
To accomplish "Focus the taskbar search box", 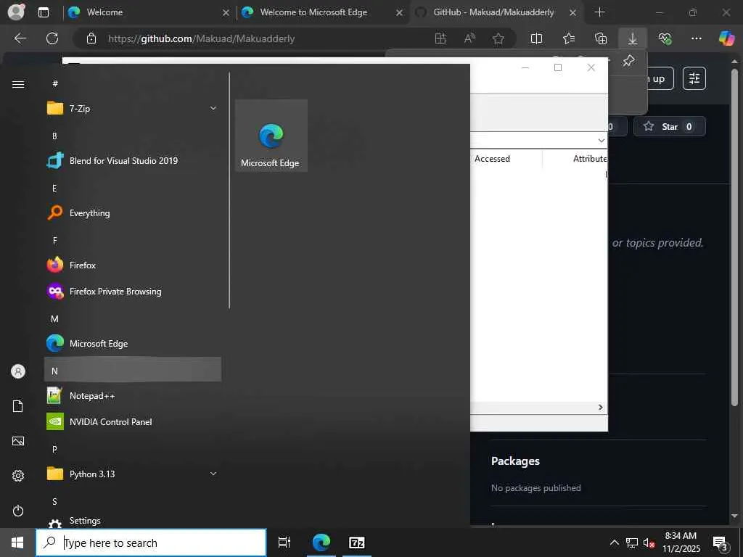I will (151, 542).
